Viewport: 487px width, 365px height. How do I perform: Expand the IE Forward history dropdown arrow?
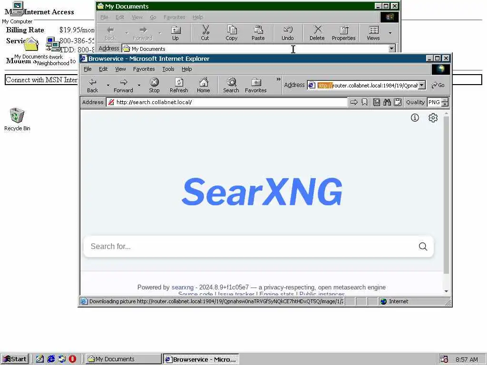point(139,85)
